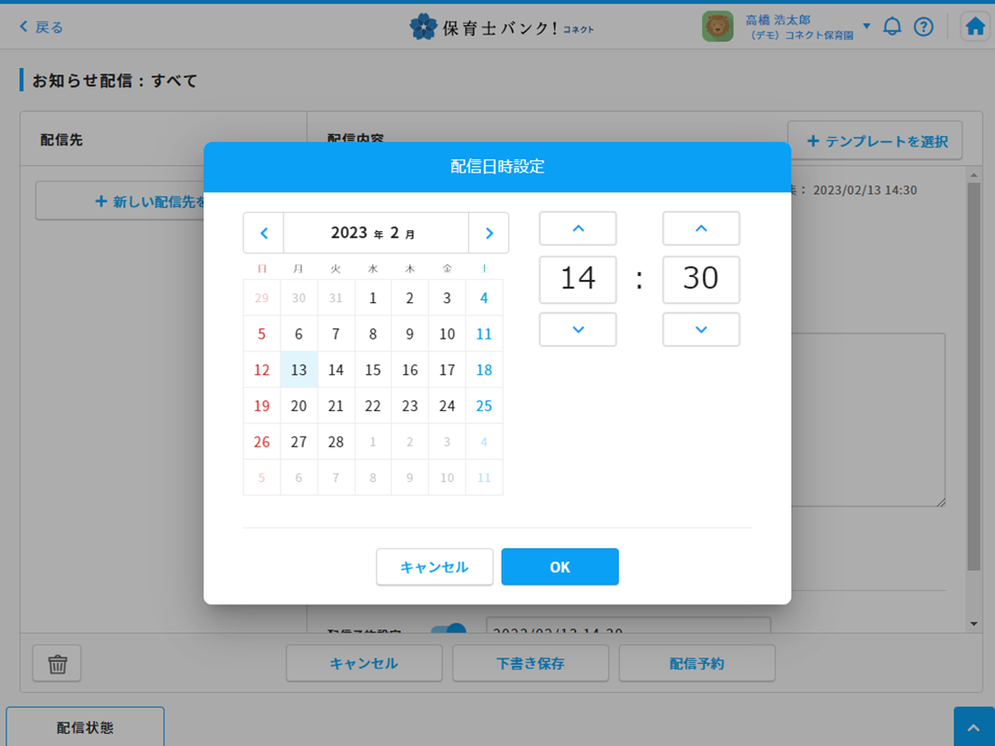Expand panel with bottom-right up chevron
This screenshot has height=746, width=995.
point(974,727)
